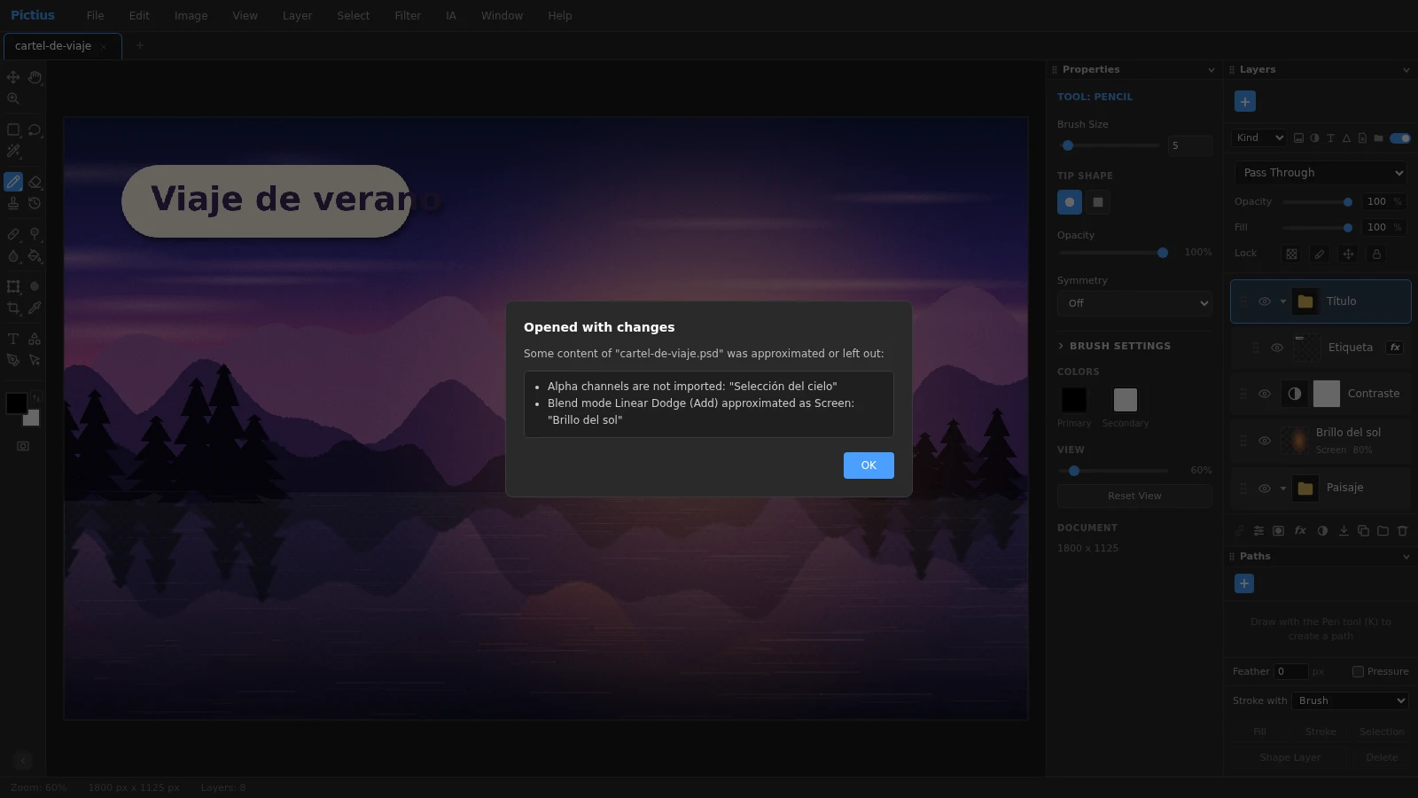The height and width of the screenshot is (798, 1418).
Task: Select the Crop tool
Action: (13, 308)
